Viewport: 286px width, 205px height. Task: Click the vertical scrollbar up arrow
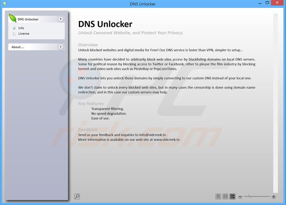(x=276, y=16)
